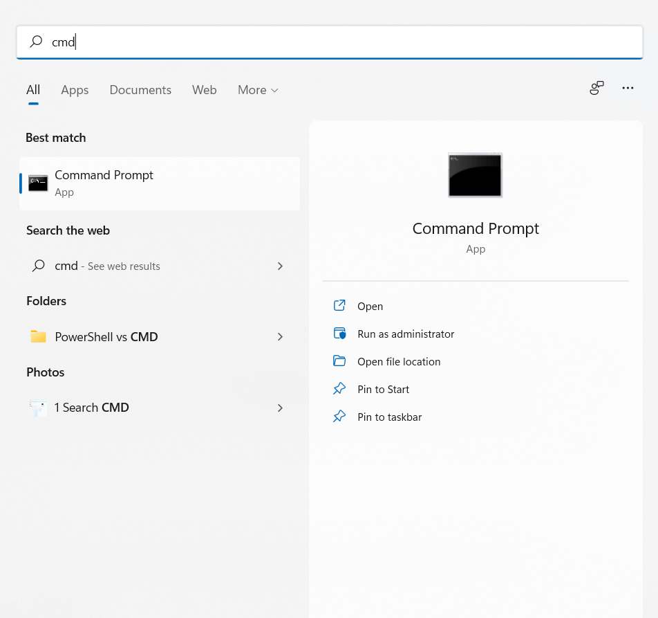Image resolution: width=658 pixels, height=618 pixels.
Task: Select the search magnifier icon
Action: pyautogui.click(x=35, y=42)
